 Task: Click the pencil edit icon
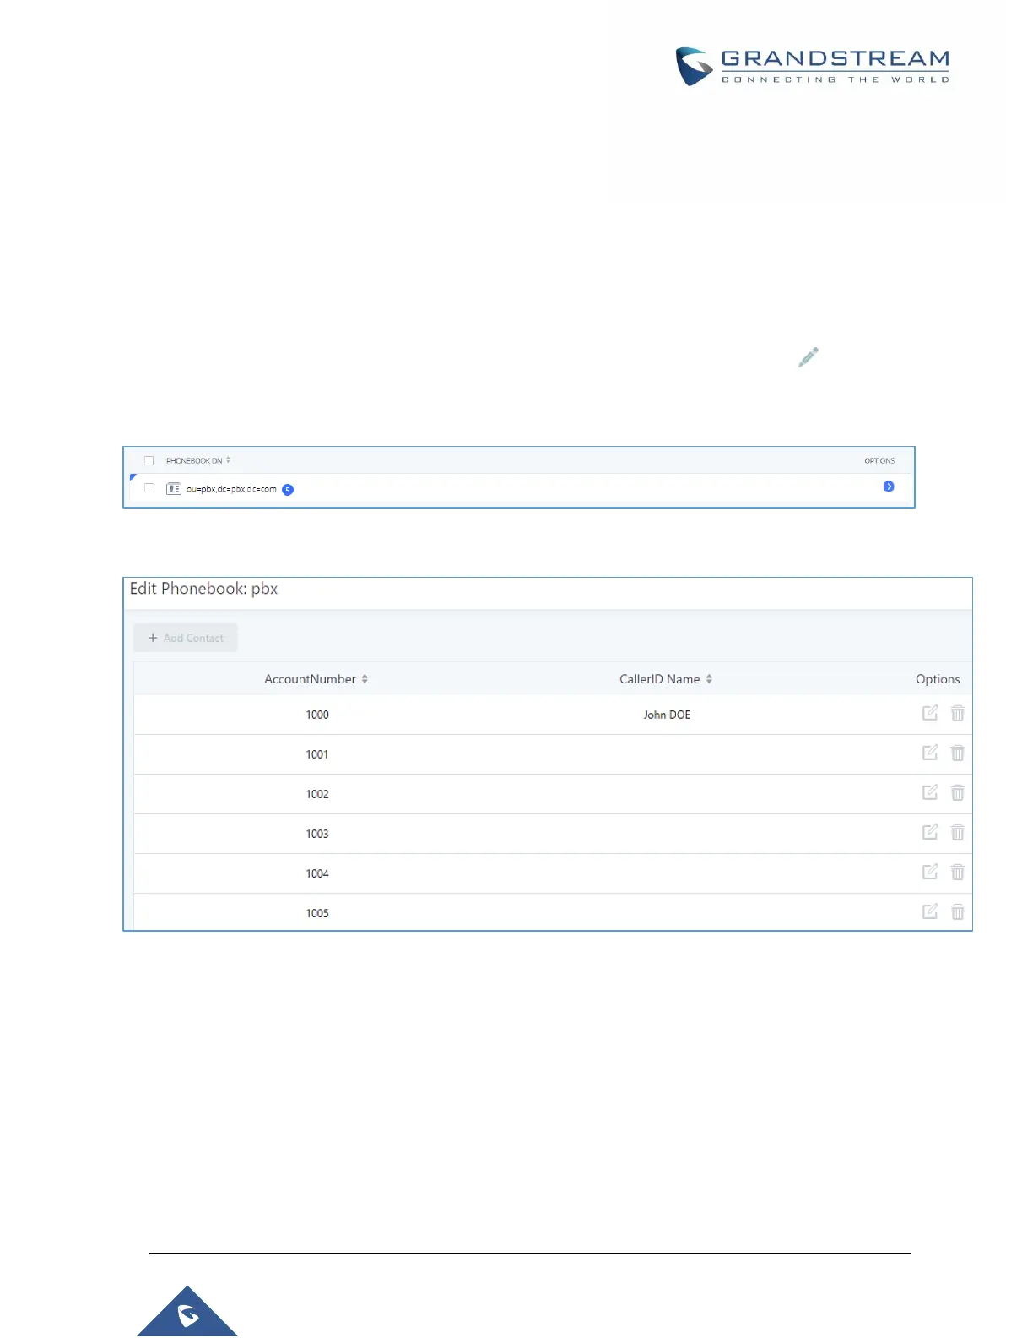pos(809,357)
